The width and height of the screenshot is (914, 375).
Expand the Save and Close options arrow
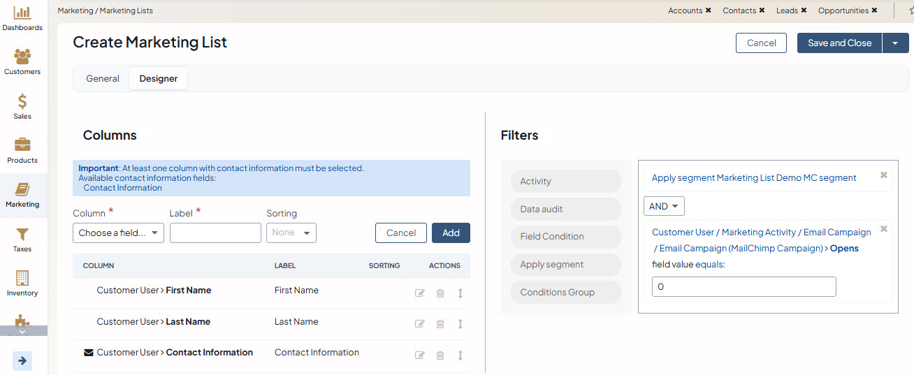[x=895, y=43]
